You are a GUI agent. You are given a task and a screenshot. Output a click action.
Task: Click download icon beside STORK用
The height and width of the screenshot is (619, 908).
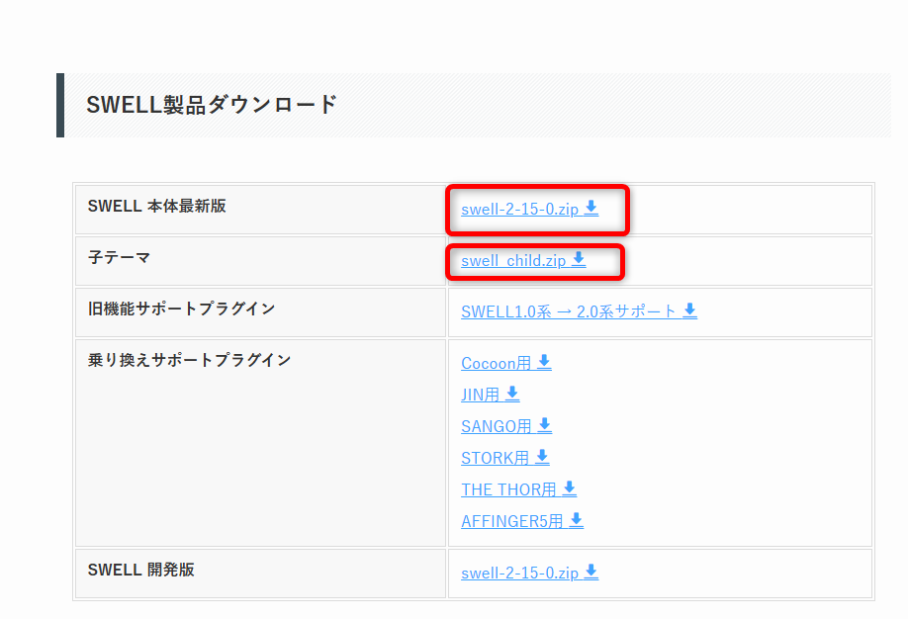tap(543, 457)
